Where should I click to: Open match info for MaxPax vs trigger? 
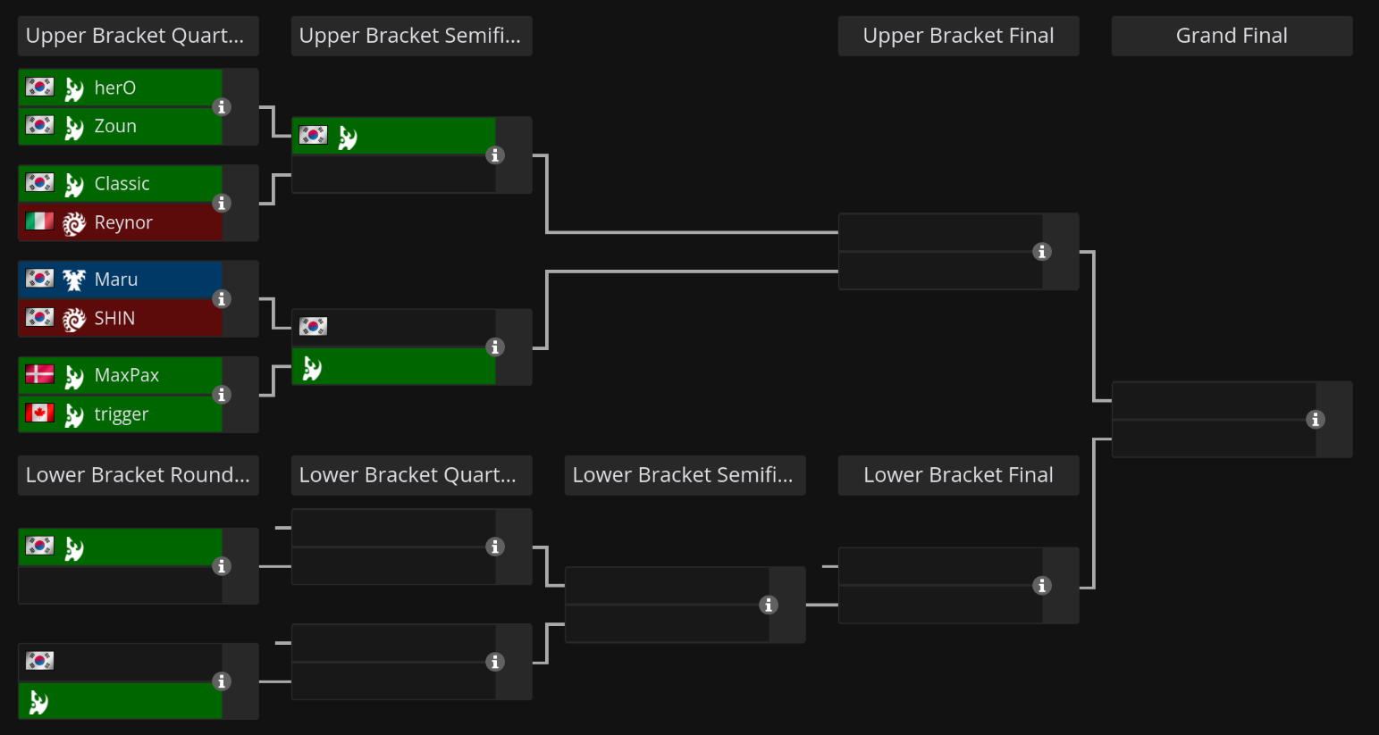[x=222, y=395]
